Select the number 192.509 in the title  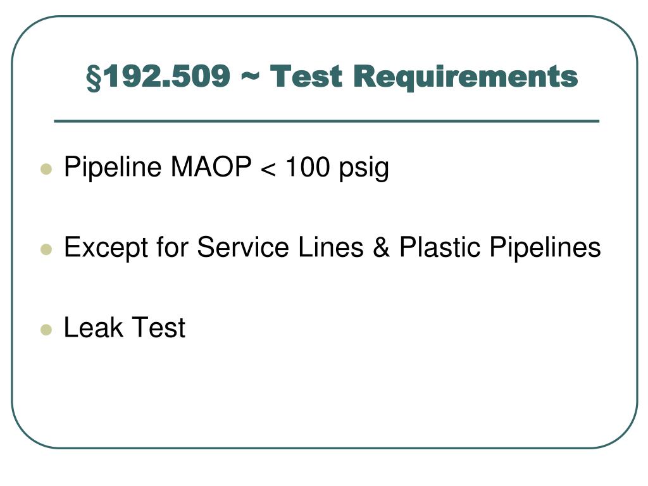165,76
